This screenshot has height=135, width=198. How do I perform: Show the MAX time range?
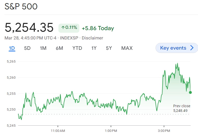(x=127, y=48)
